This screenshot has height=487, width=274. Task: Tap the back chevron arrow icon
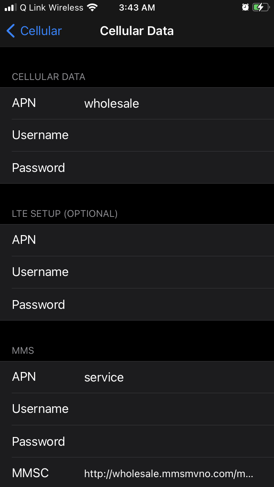tap(11, 31)
